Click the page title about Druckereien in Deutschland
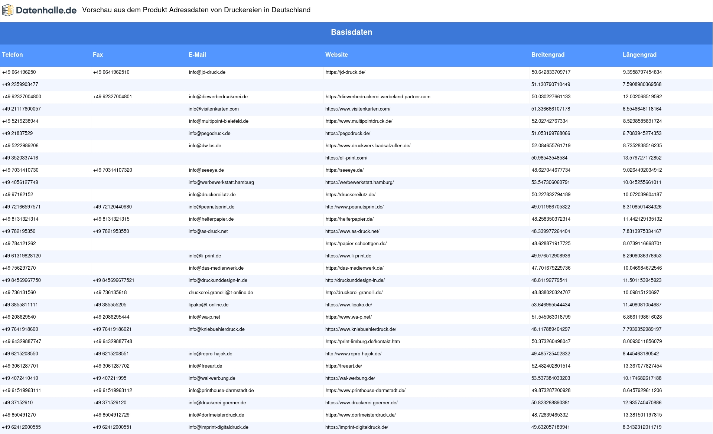This screenshot has width=713, height=434. (196, 10)
